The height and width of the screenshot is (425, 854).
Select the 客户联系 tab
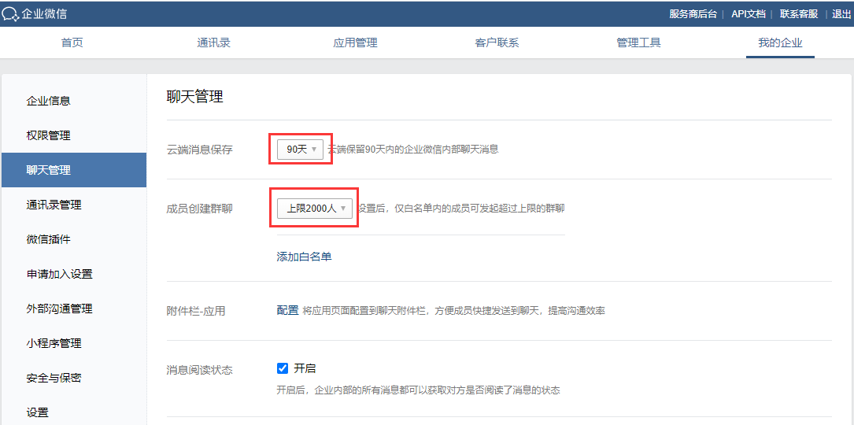click(x=497, y=42)
